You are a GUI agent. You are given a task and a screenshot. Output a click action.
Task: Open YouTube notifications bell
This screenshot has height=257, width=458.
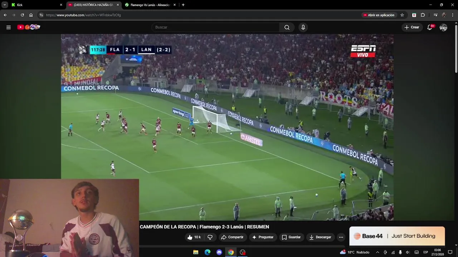[x=430, y=27]
